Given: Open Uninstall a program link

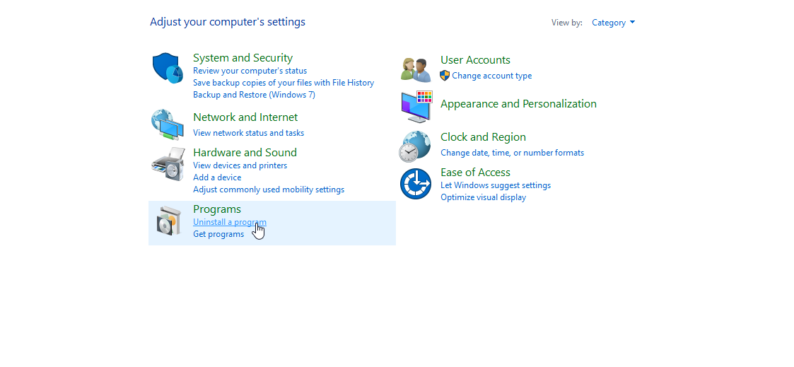Looking at the screenshot, I should coord(229,222).
